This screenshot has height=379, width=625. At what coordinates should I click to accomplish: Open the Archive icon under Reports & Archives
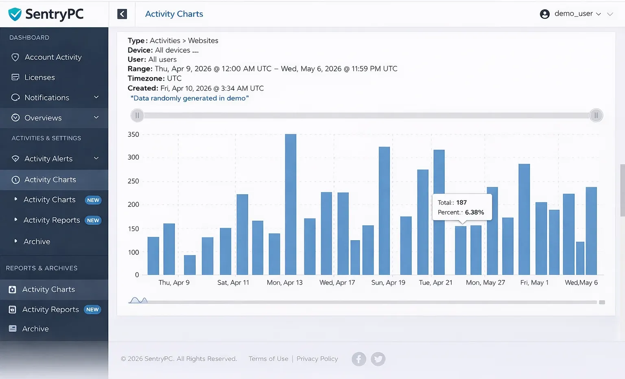13,329
